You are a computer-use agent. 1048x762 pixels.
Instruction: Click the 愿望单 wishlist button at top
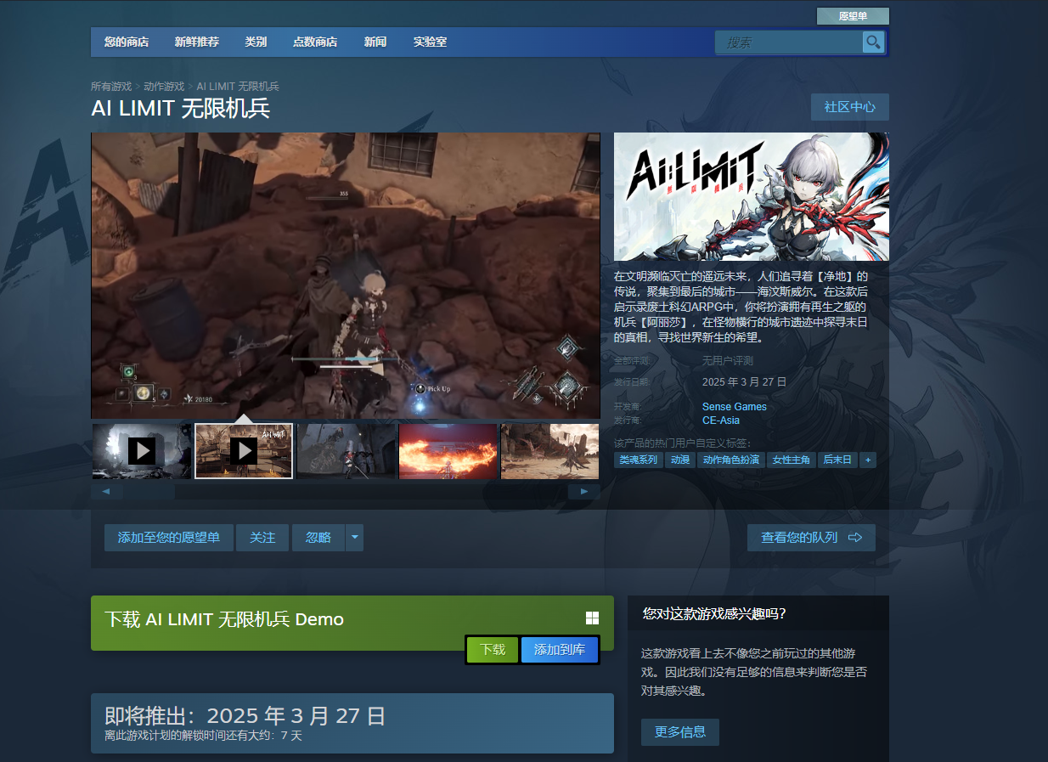(853, 16)
